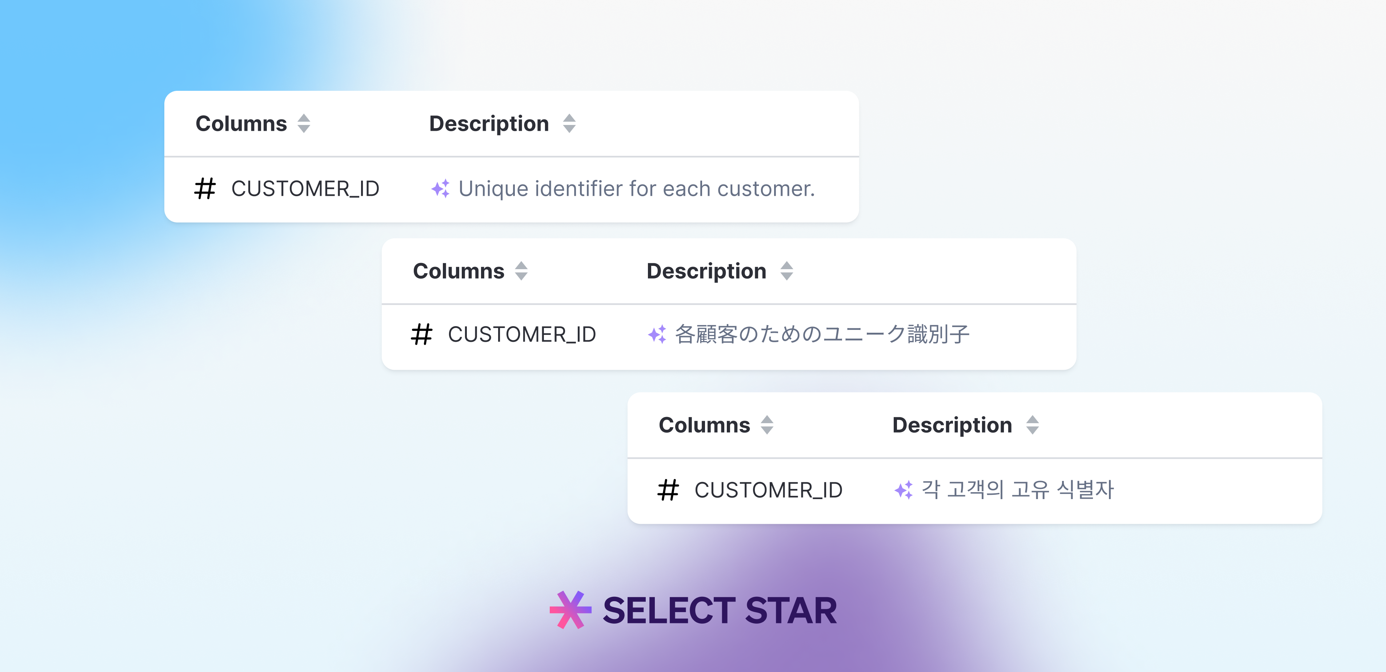Viewport: 1386px width, 672px height.
Task: Click AI sparkle icon beside Japanese description
Action: 657,335
